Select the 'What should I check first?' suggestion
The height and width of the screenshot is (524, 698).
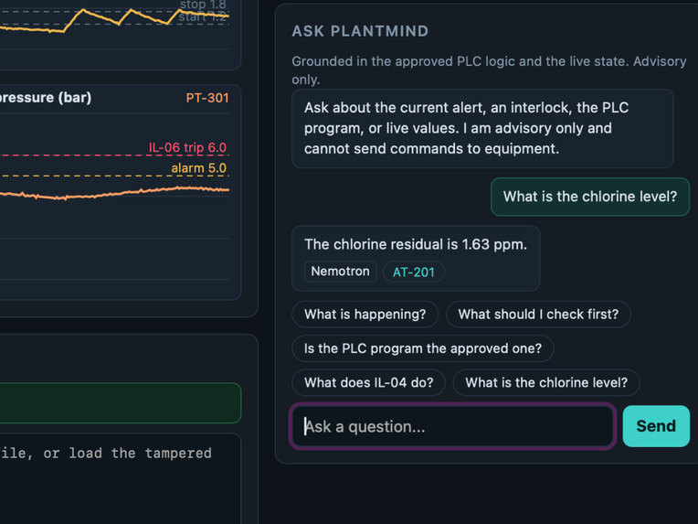pos(538,315)
